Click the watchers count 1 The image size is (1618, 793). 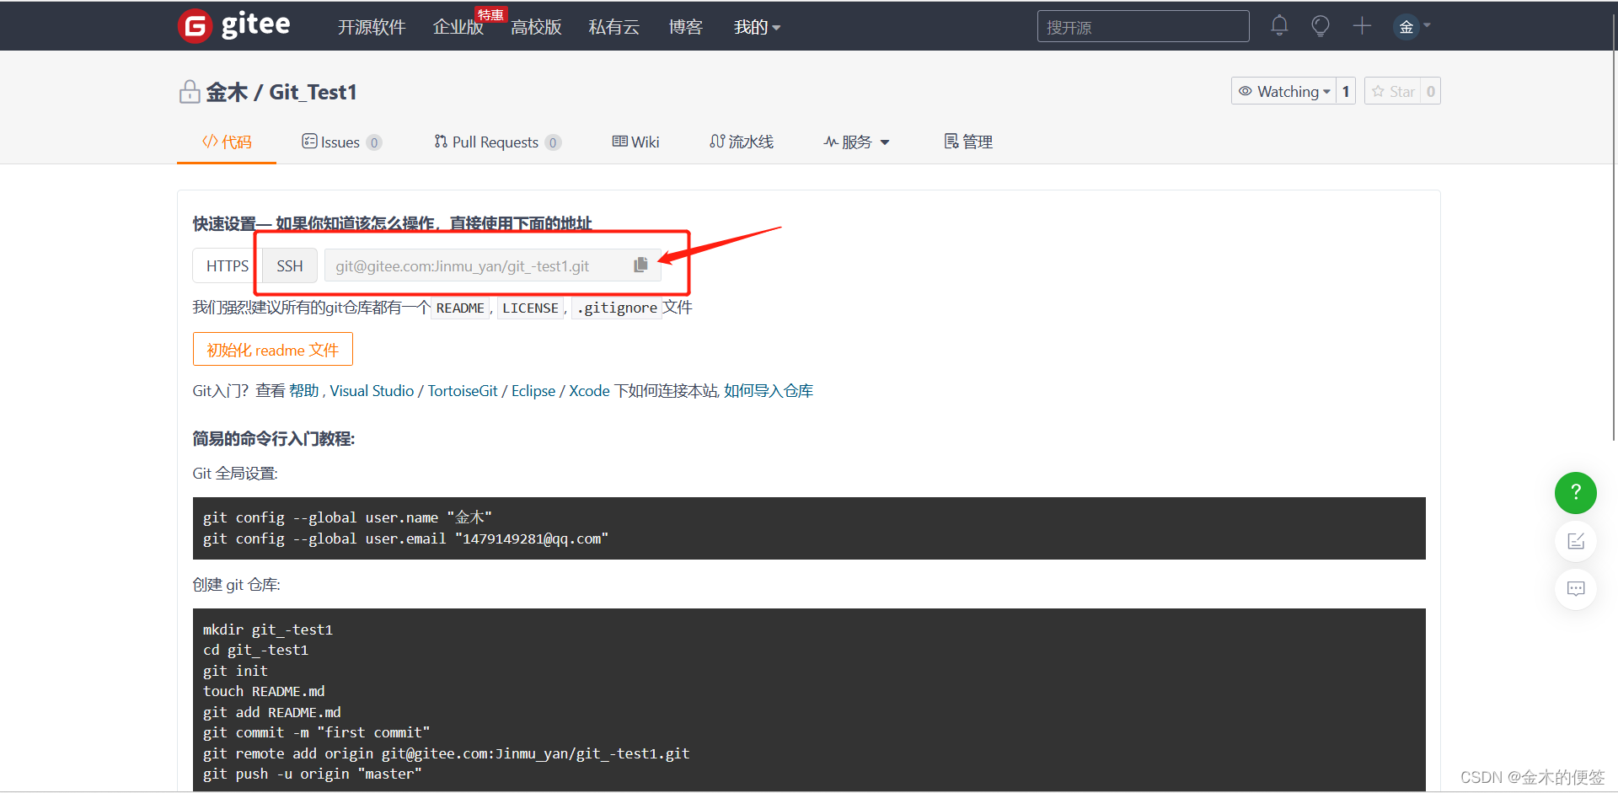click(1346, 91)
